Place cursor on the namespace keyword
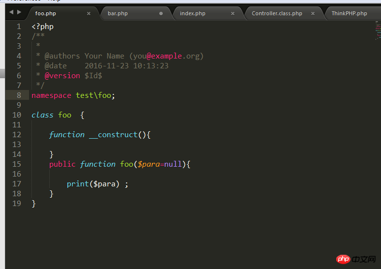The height and width of the screenshot is (269, 381). click(x=51, y=95)
